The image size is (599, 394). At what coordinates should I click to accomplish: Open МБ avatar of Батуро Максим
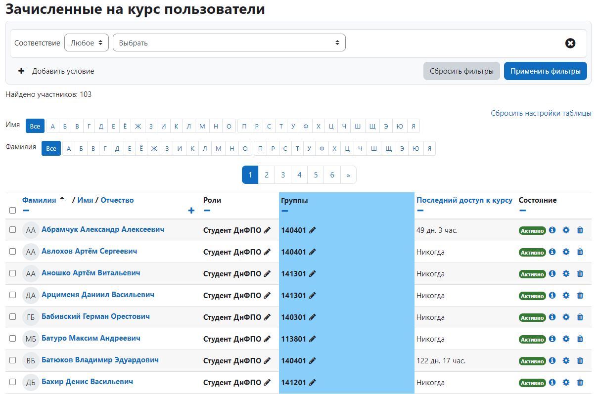click(x=31, y=339)
